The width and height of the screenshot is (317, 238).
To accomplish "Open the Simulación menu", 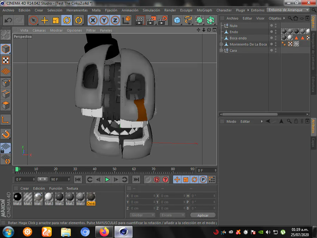I will click(x=151, y=10).
